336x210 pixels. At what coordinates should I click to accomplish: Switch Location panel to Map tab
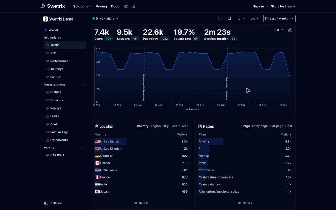185,126
